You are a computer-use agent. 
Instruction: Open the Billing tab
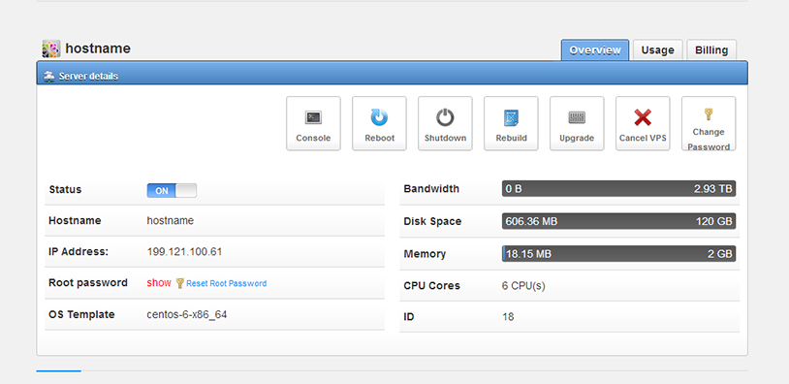[x=711, y=50]
